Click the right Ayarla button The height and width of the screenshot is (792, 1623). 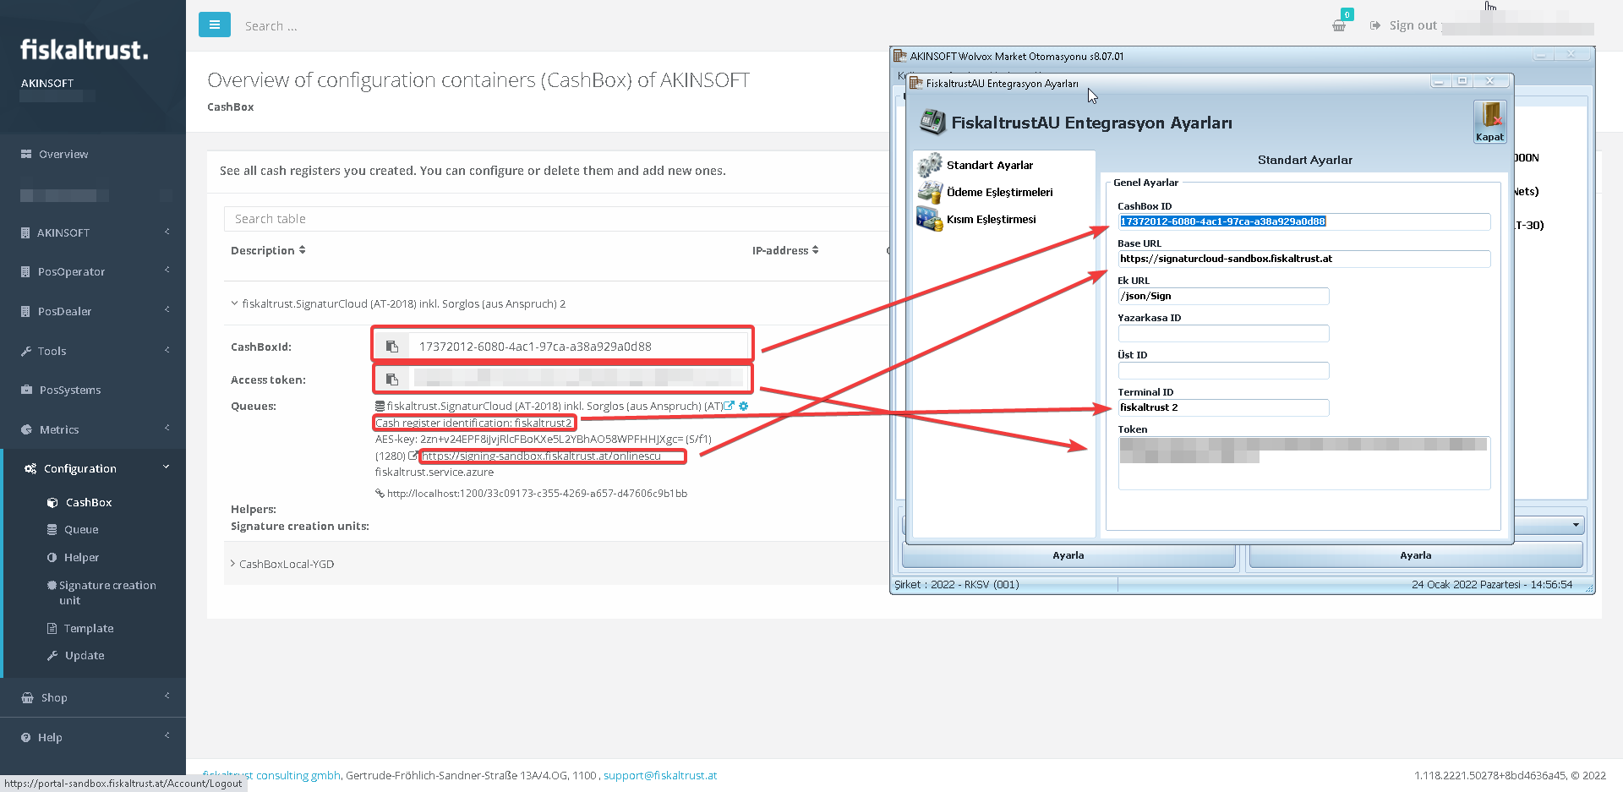[1415, 555]
